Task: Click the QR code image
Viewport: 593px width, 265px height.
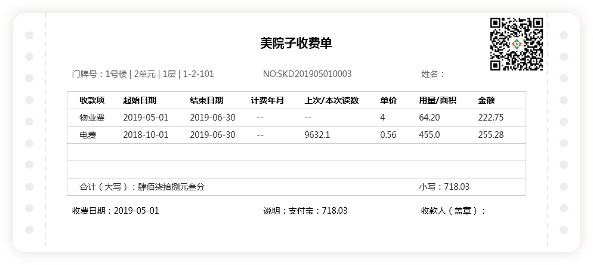Action: pos(517,44)
